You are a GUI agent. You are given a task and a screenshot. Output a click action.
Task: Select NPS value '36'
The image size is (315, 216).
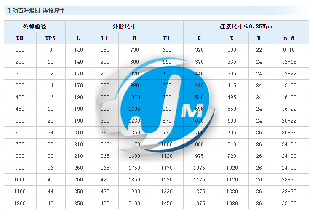coord(51,168)
